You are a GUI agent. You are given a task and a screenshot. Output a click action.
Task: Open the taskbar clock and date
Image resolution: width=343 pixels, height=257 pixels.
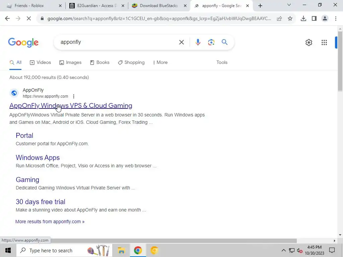(x=315, y=250)
